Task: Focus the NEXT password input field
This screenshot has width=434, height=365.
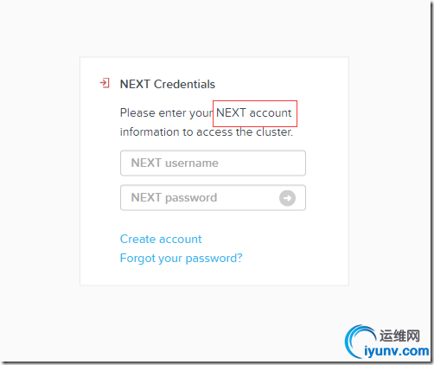Action: (x=213, y=198)
